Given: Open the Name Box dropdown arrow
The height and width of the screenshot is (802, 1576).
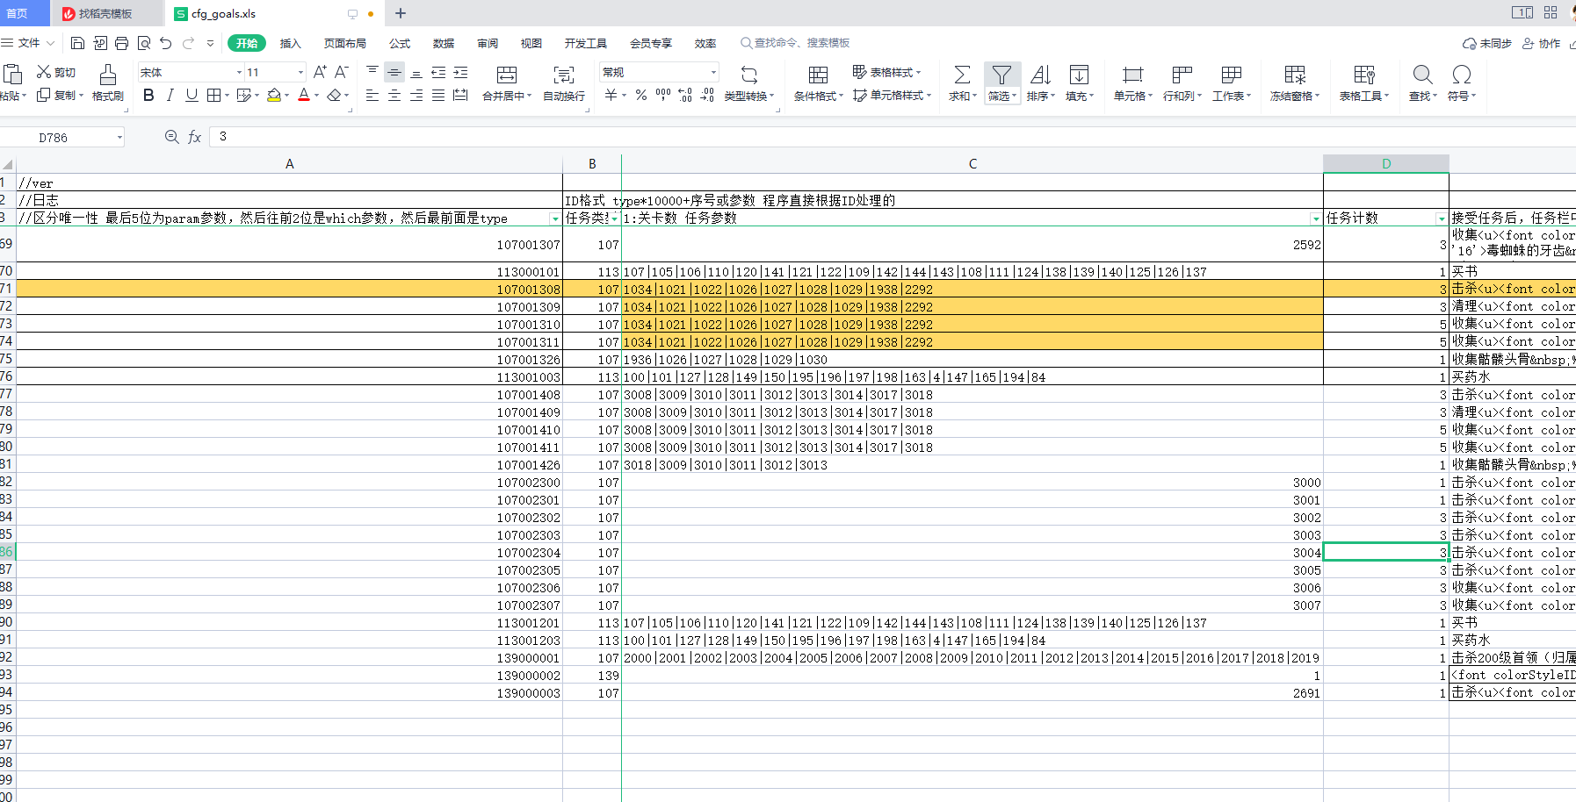Looking at the screenshot, I should tap(119, 138).
